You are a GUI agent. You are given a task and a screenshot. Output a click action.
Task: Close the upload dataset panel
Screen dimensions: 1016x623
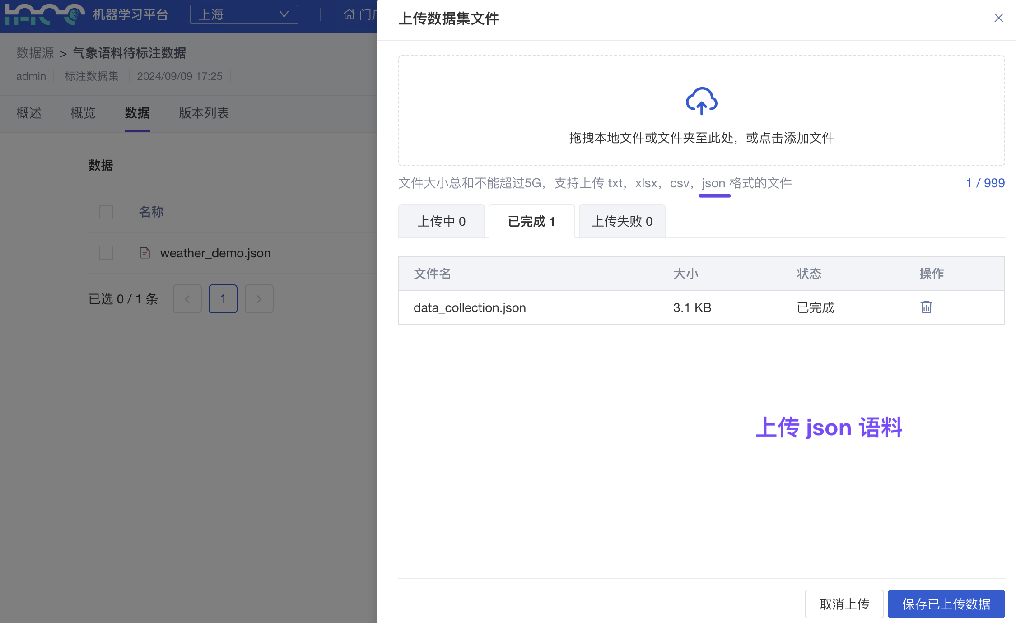[998, 18]
